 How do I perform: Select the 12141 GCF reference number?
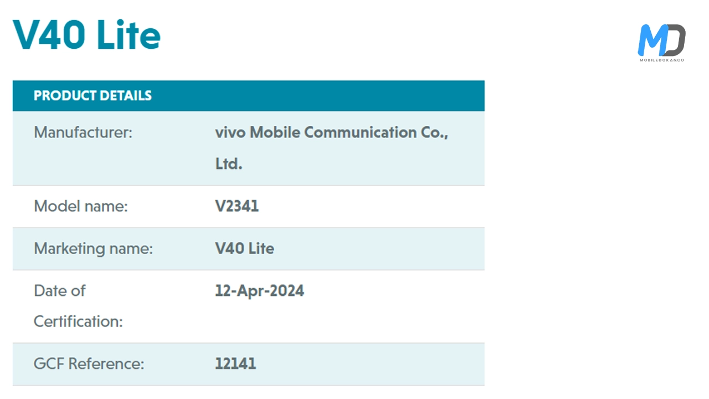235,364
